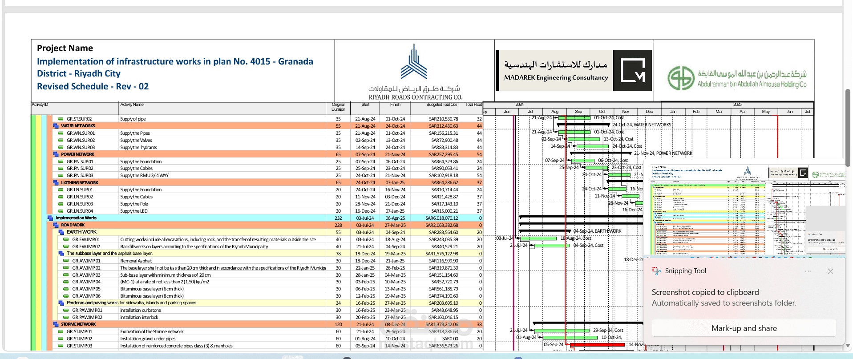Click the WBS icon beside The subbase layer row
The image size is (853, 359).
point(61,254)
